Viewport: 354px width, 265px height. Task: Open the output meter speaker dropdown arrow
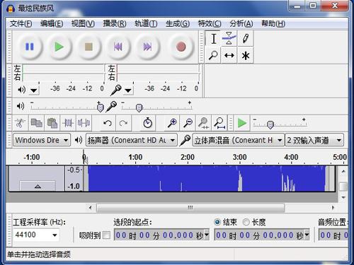(34, 90)
